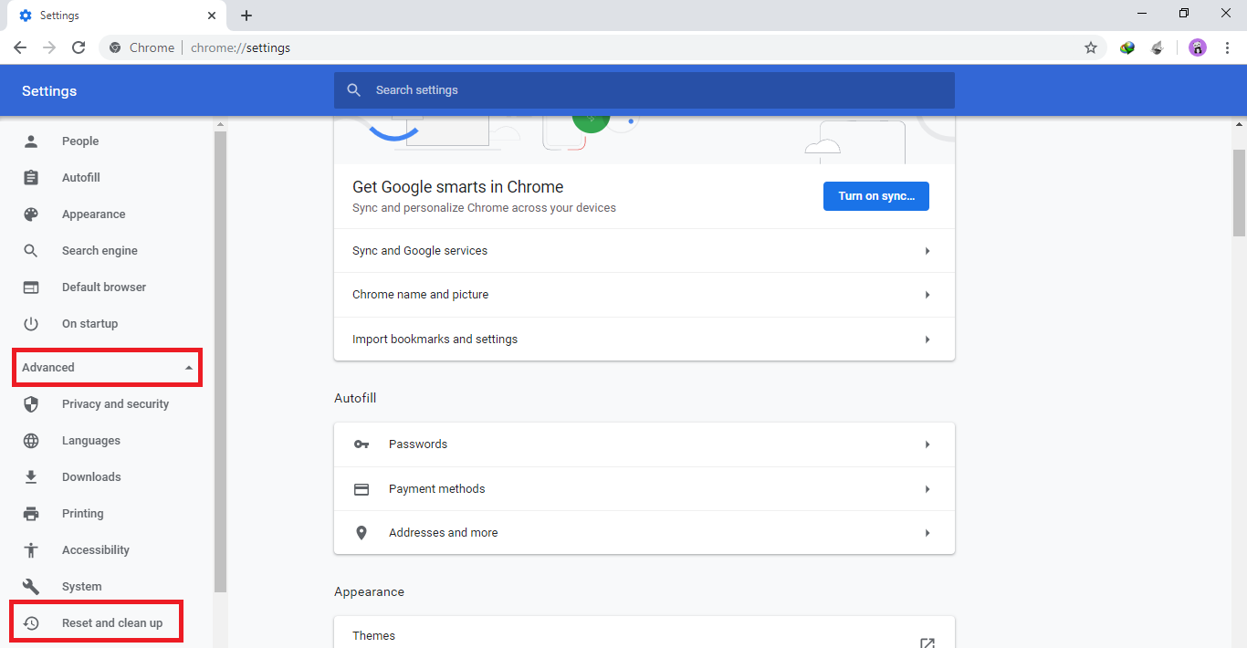Click the Themes external link icon

[x=927, y=643]
